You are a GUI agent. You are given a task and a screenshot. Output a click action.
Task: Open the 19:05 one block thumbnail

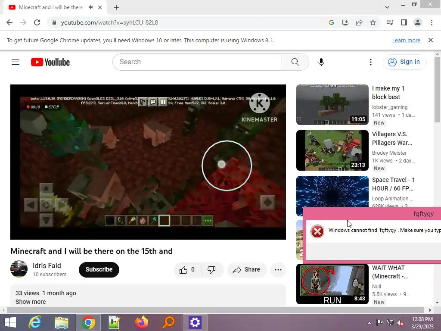(332, 105)
